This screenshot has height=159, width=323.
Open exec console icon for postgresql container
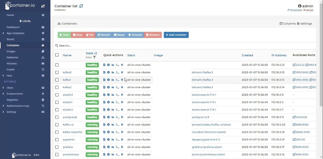pyautogui.click(x=117, y=117)
